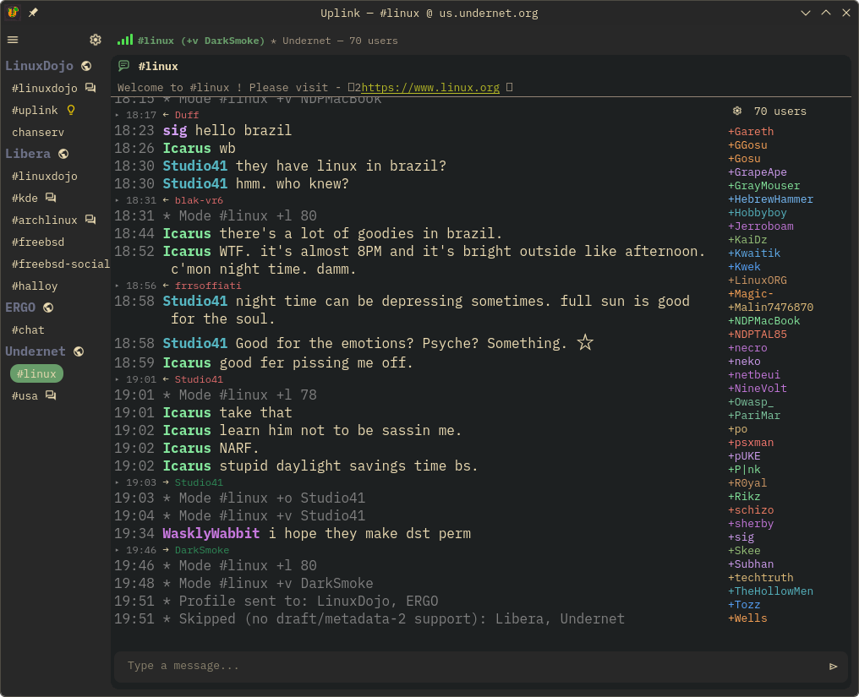This screenshot has width=859, height=697.
Task: Click 'Profile sent to: LinuxDojo, ERGO' status line
Action: point(276,602)
